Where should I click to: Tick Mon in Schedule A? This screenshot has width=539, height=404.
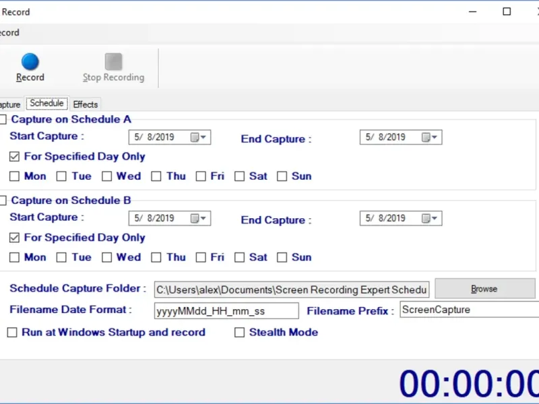(14, 176)
